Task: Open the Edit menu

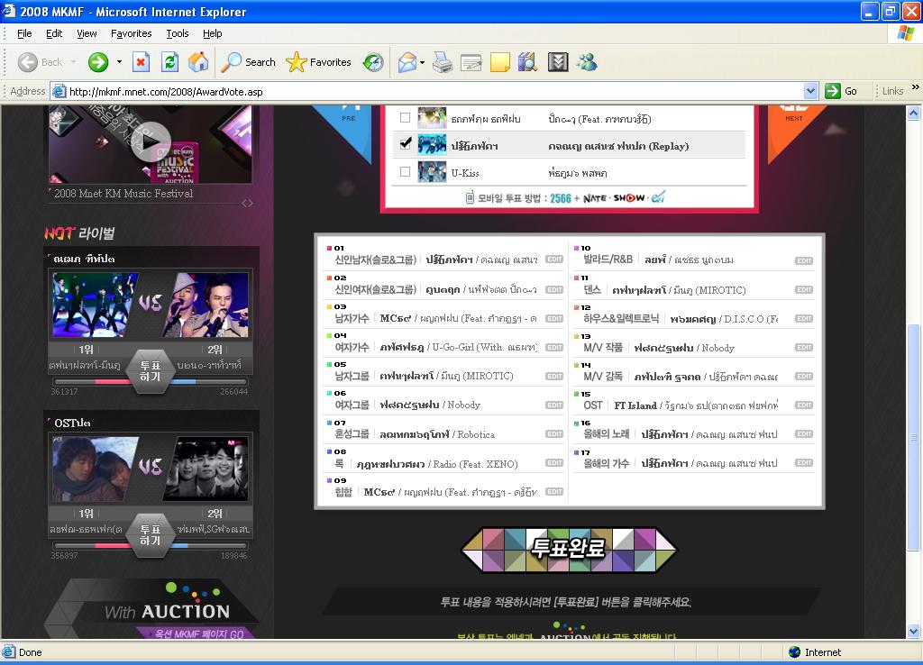Action: 54,33
